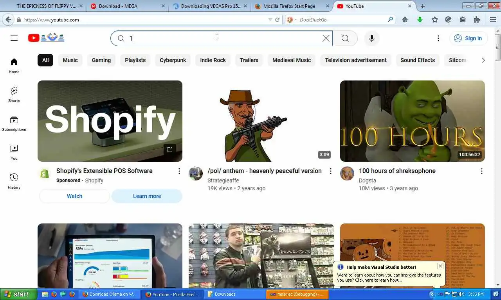Screen dimensions: 501x300
Task: Open the Firefox hamburger menu
Action: click(x=493, y=20)
